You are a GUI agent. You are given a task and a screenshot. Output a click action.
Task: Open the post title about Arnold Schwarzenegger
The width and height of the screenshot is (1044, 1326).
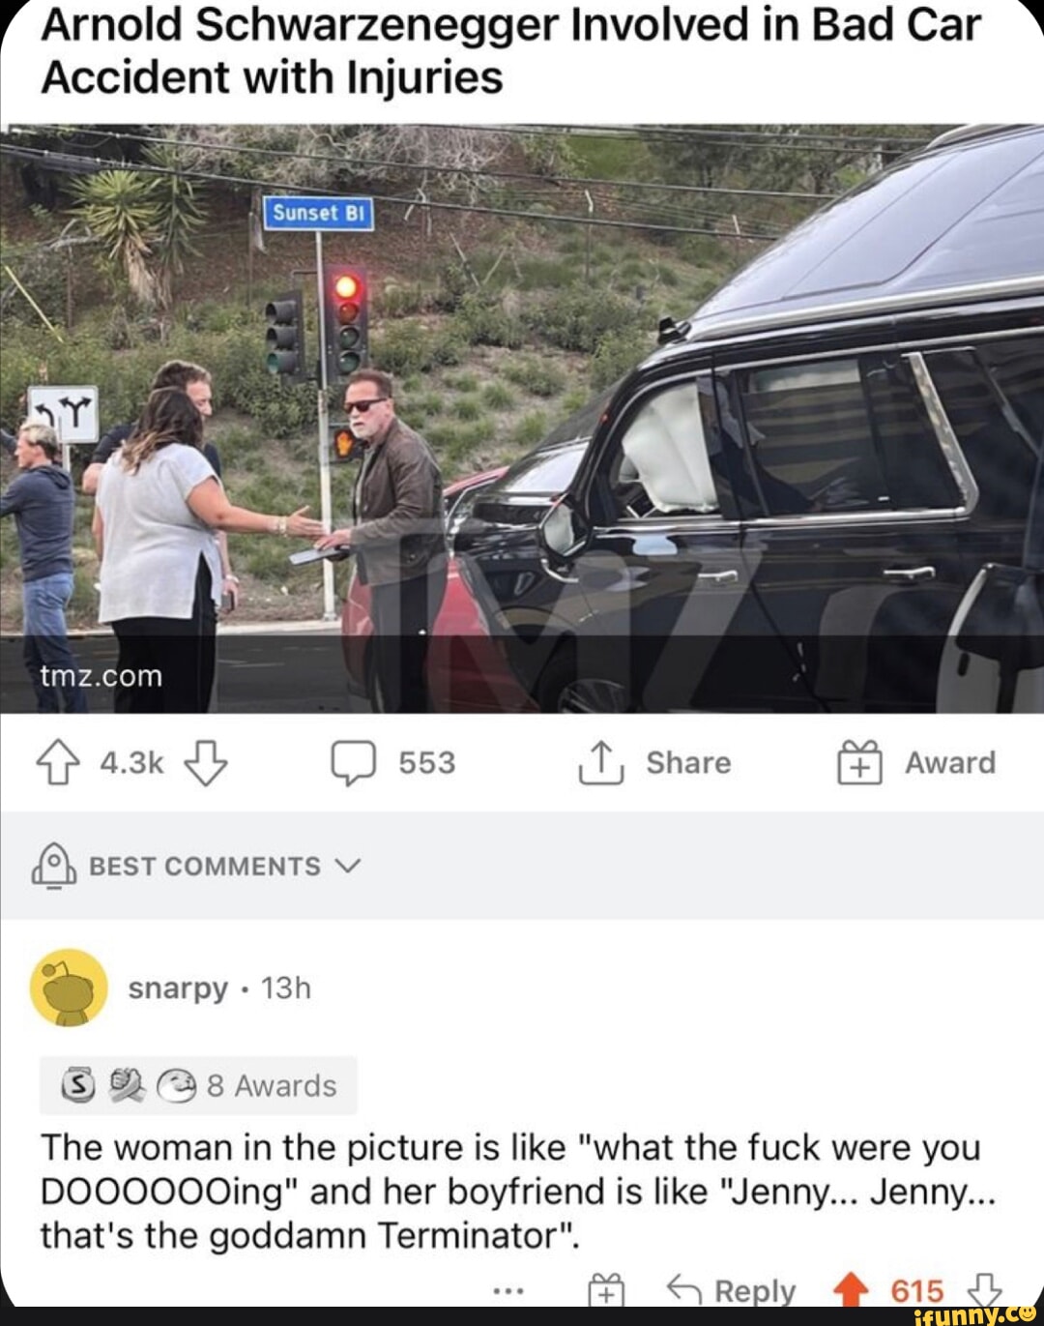click(x=510, y=51)
